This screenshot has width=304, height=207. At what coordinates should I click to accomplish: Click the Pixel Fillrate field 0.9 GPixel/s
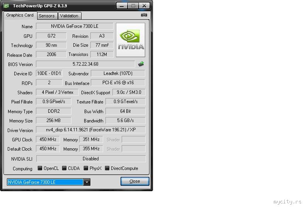[x=54, y=102]
